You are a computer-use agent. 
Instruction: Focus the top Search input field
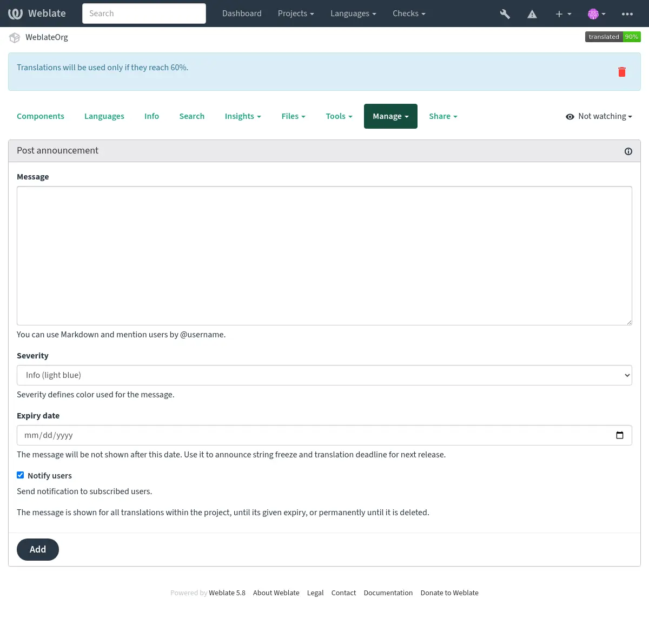click(144, 14)
